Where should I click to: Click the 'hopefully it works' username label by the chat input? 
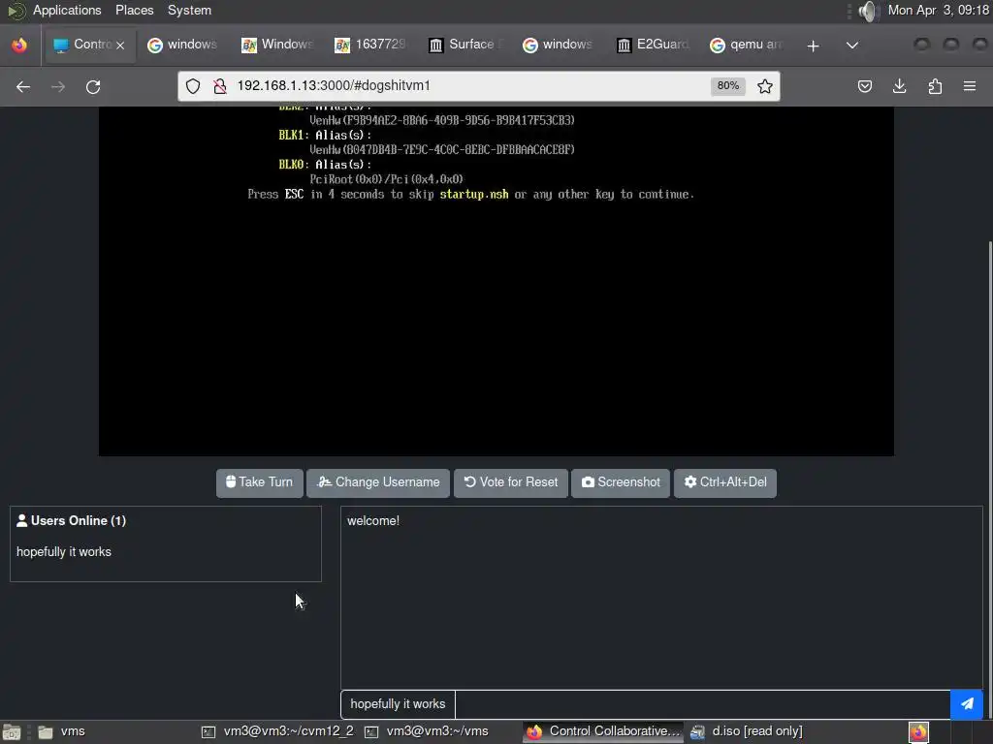point(398,704)
